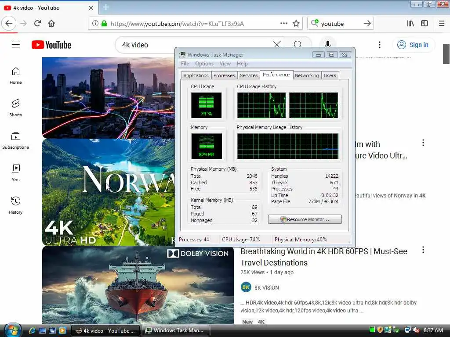This screenshot has height=337, width=450.
Task: Switch to the 4k video - YouTube taskbar button
Action: (105, 331)
